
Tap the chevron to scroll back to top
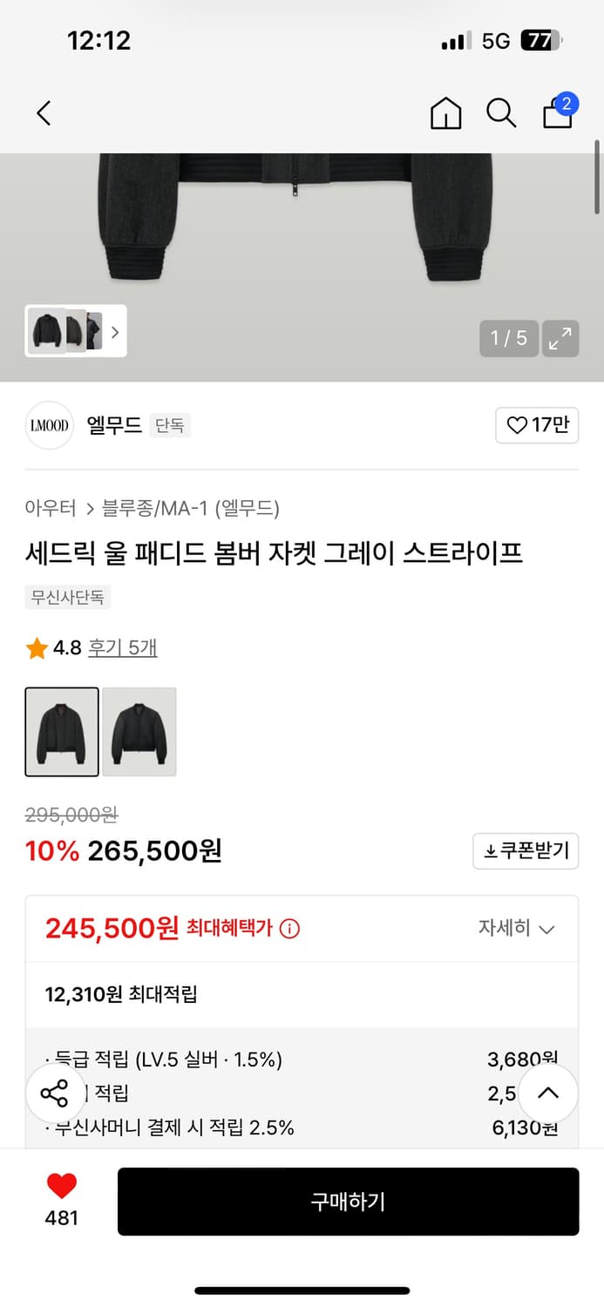click(548, 1094)
